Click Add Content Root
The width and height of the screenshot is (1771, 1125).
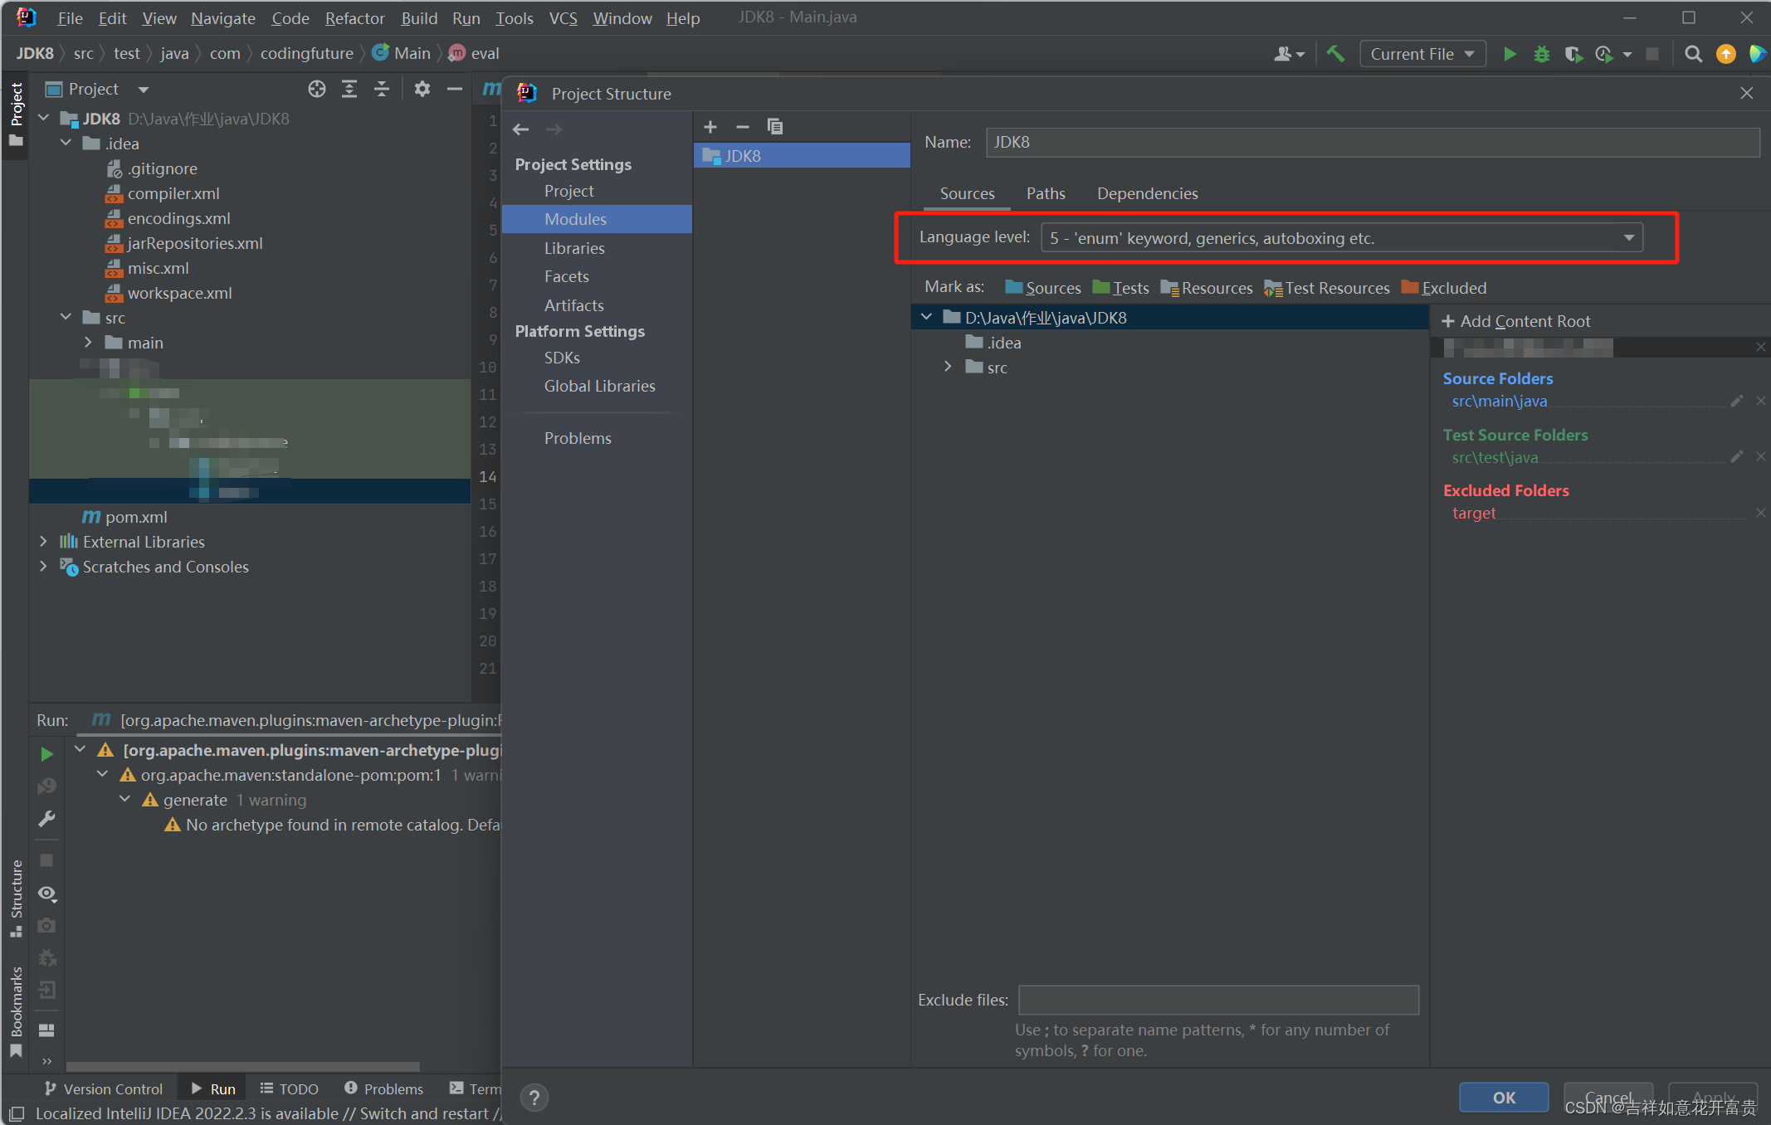(1516, 321)
